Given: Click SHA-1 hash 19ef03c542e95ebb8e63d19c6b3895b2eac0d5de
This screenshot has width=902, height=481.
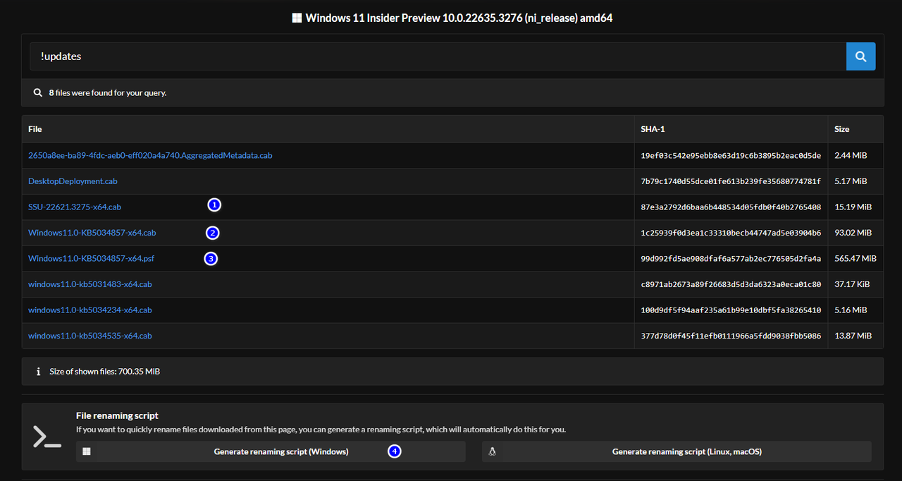Looking at the screenshot, I should tap(731, 155).
